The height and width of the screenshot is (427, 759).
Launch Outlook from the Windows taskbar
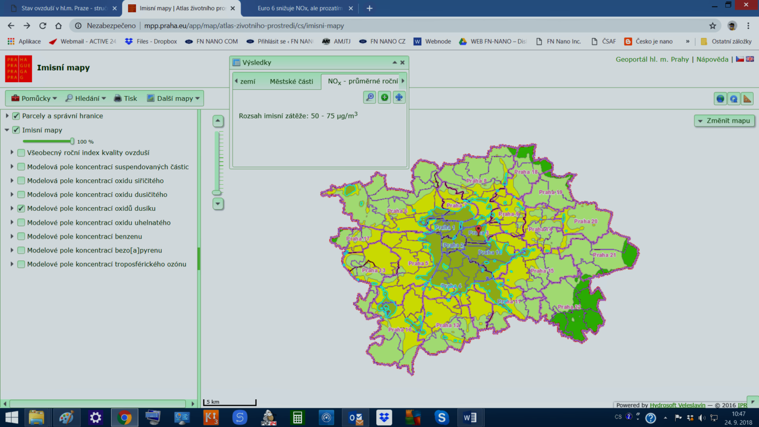(355, 417)
